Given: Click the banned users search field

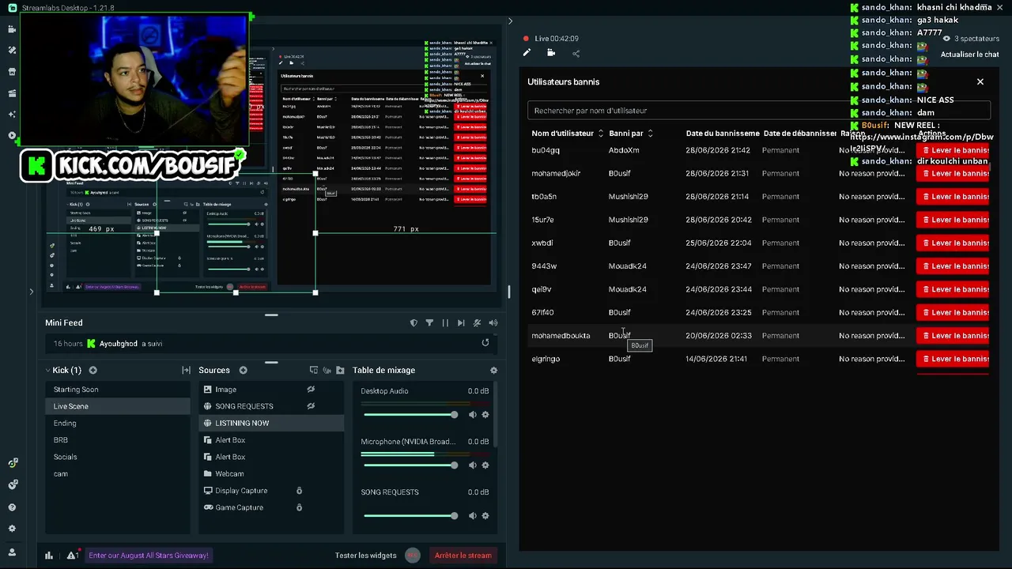Looking at the screenshot, I should coord(759,111).
